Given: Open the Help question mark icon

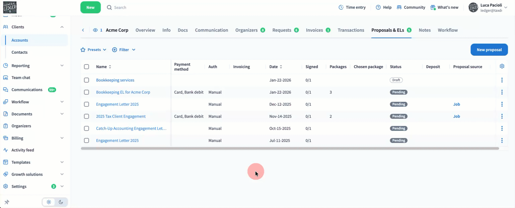Looking at the screenshot, I should [x=378, y=7].
